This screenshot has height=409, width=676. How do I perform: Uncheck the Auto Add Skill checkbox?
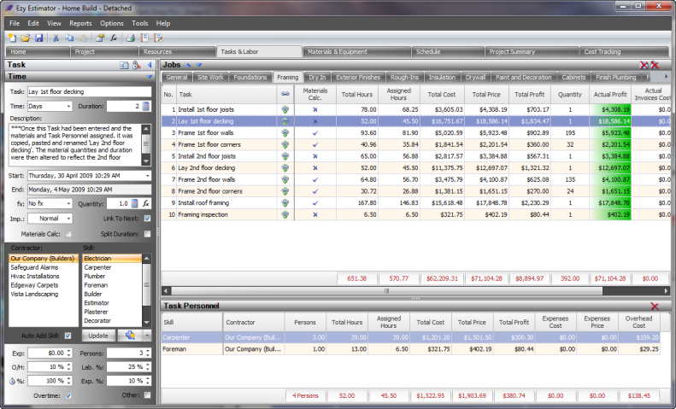[68, 336]
